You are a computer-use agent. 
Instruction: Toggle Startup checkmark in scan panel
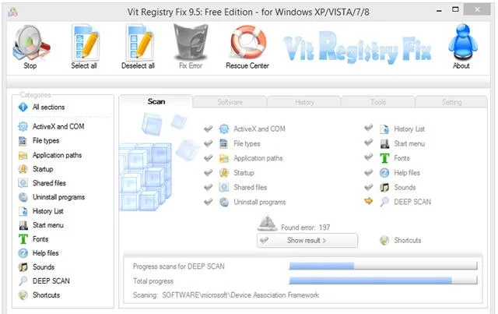point(209,173)
